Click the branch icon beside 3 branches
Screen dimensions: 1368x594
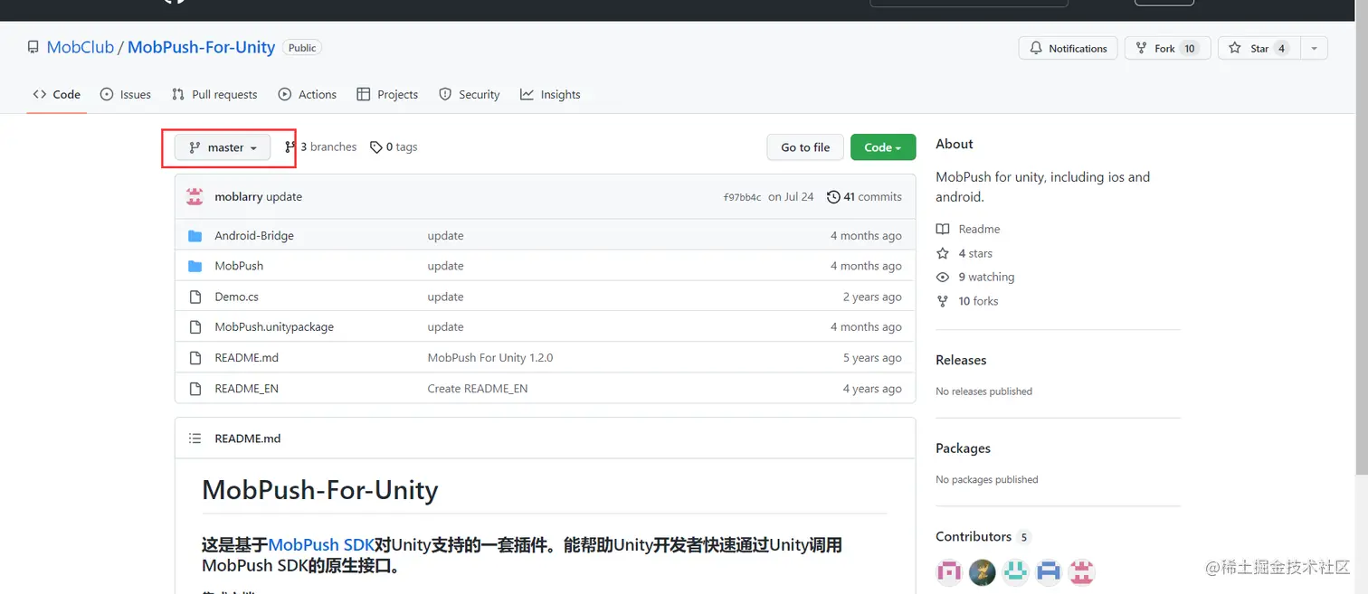point(290,146)
